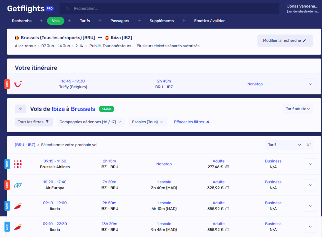Switch to the Passagers step
The image size is (322, 237).
pos(119,21)
